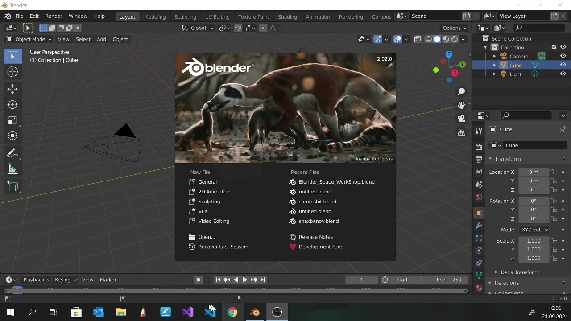Image resolution: width=571 pixels, height=321 pixels.
Task: Open the File menu
Action: coord(19,16)
